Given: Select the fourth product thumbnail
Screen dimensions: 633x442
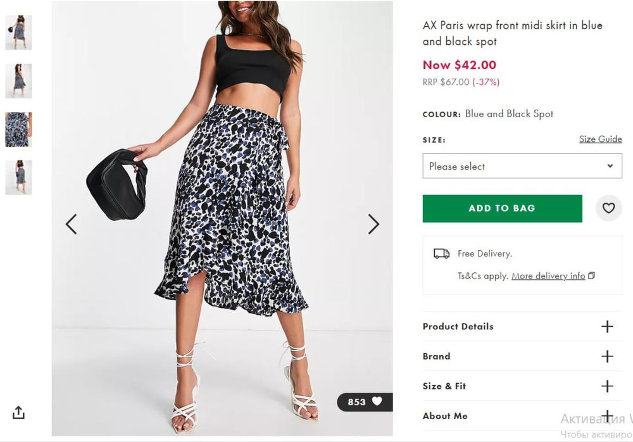Looking at the screenshot, I should coord(18,177).
